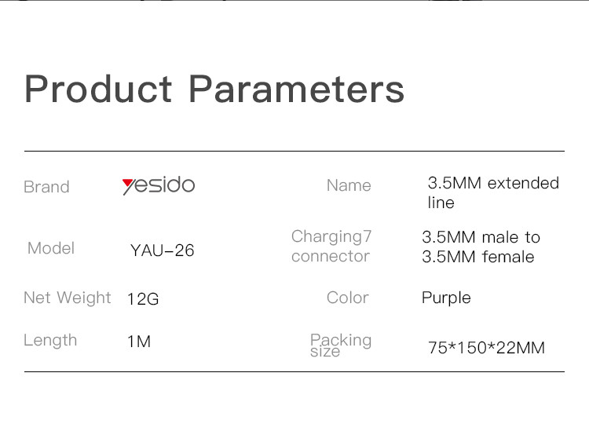Select the Color label
The height and width of the screenshot is (424, 589).
point(347,298)
